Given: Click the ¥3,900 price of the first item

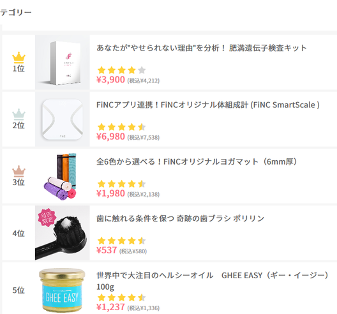Looking at the screenshot, I should [110, 80].
